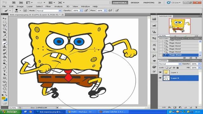Click Delete layer trash icon
203x114 pixels.
click(x=196, y=107)
